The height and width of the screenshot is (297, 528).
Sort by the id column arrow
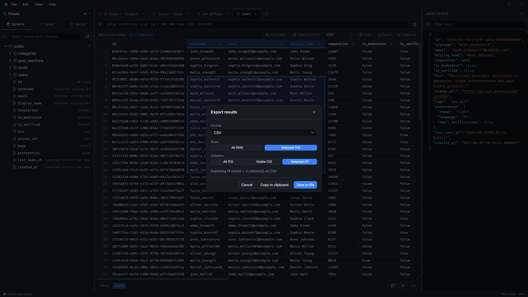point(181,44)
